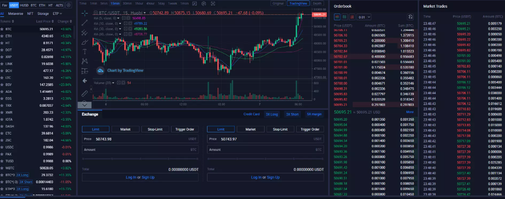Viewport: 505px width, 199px height.
Task: Select the Metaverse category tab
Action: coord(15,14)
